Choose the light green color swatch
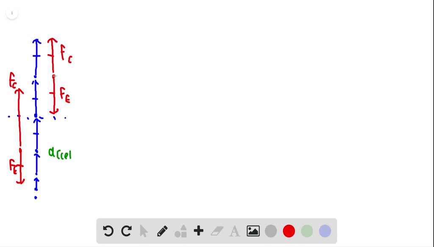The height and width of the screenshot is (247, 434). (x=307, y=231)
